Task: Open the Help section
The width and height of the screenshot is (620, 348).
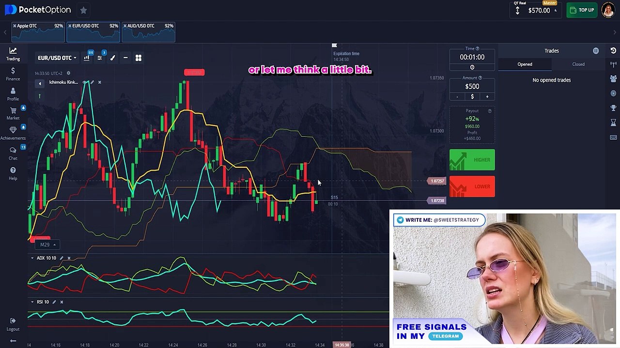Action: point(13,174)
